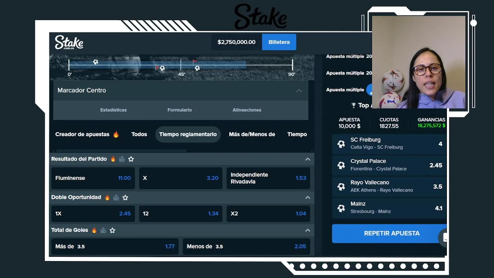Open the Celta Vigo - SC Freiburg selection
494x278 pixels.
pos(389,144)
